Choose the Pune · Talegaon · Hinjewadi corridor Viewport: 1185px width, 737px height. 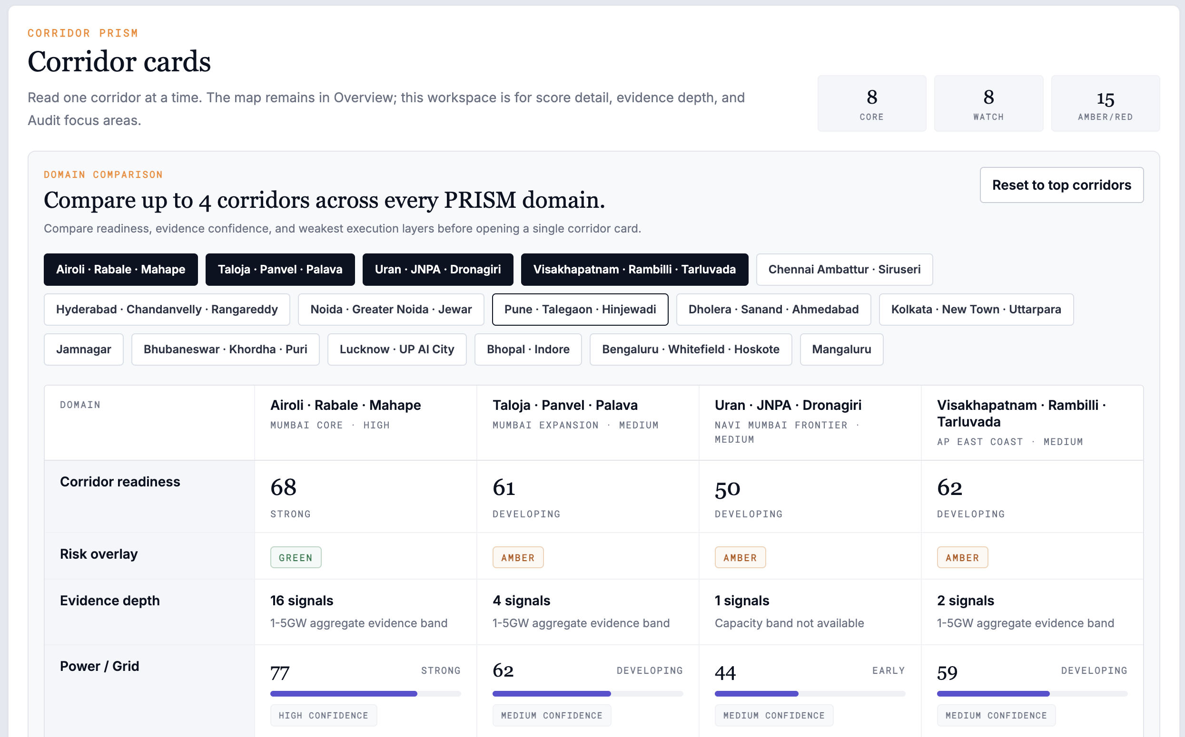click(580, 310)
